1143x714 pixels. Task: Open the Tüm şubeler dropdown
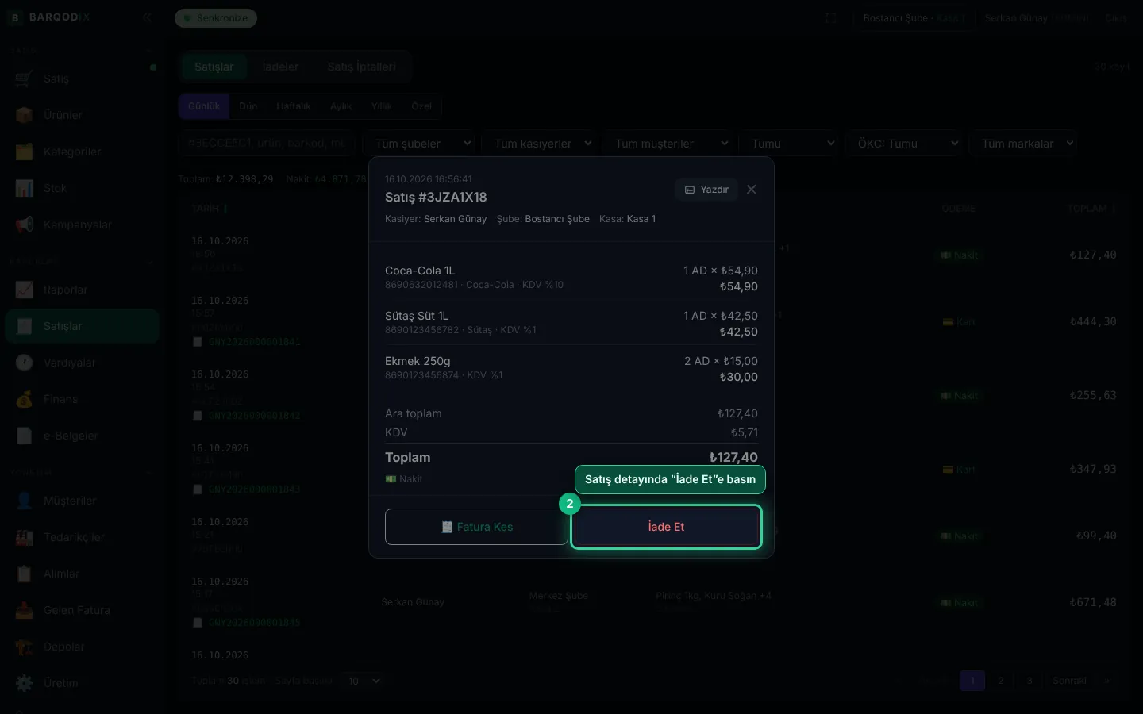click(x=420, y=144)
